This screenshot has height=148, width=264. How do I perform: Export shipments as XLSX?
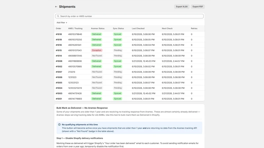pyautogui.click(x=182, y=7)
